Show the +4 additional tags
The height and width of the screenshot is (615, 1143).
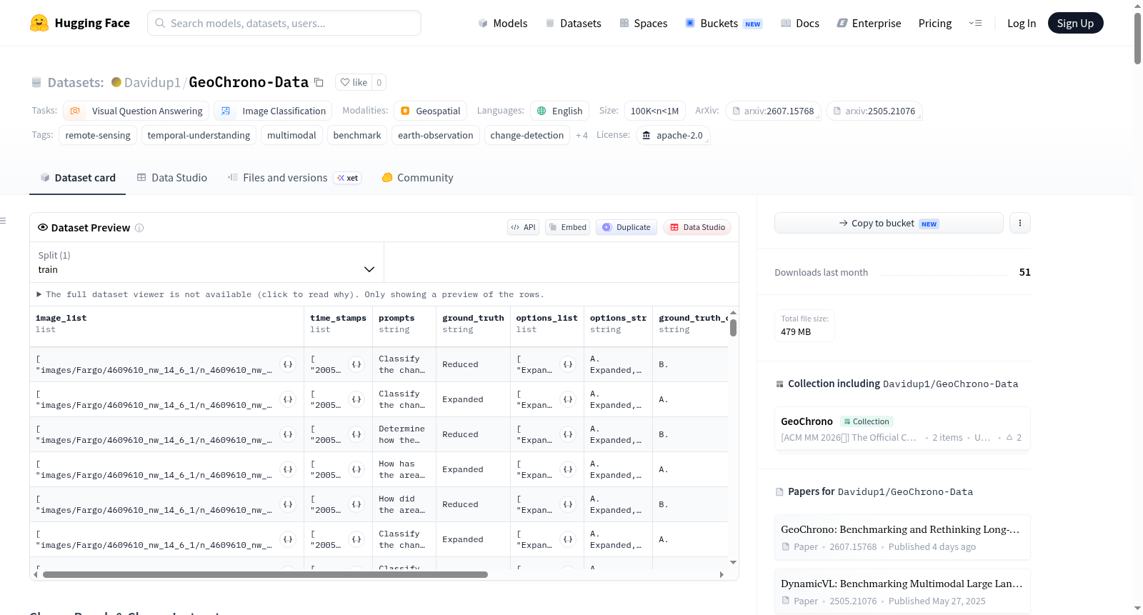click(x=582, y=135)
